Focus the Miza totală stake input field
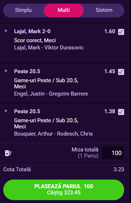The width and height of the screenshot is (131, 203). 113,153
